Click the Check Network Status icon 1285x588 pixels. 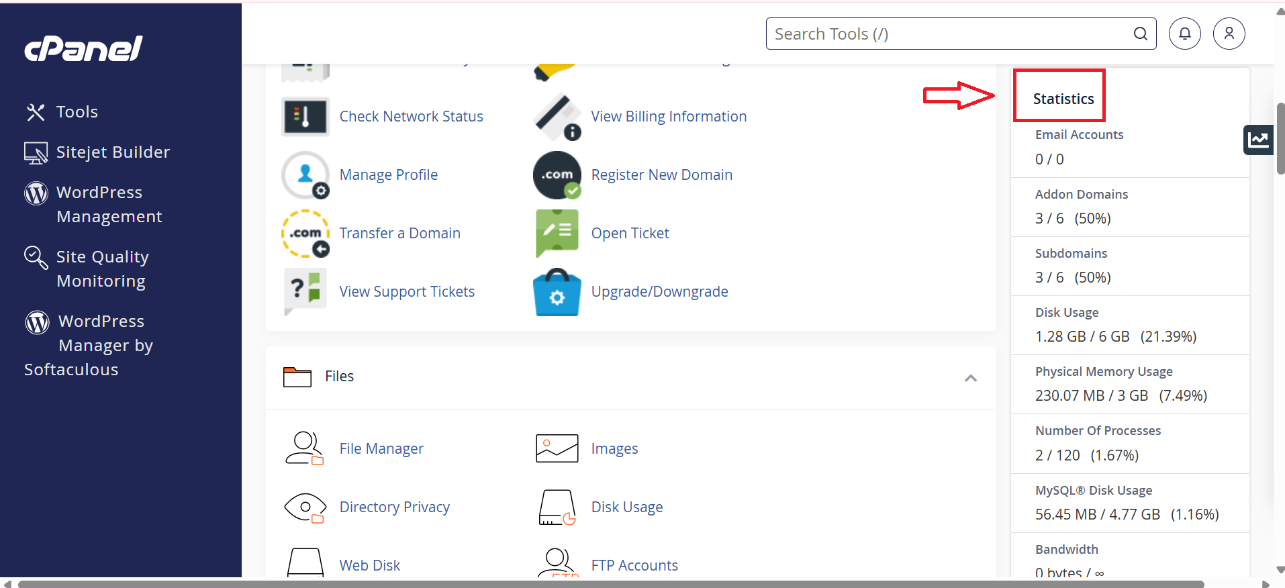(x=305, y=117)
